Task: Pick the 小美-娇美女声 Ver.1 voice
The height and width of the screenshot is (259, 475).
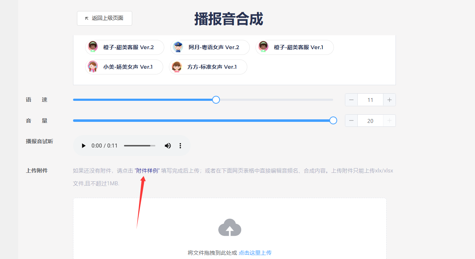Action: [x=124, y=67]
